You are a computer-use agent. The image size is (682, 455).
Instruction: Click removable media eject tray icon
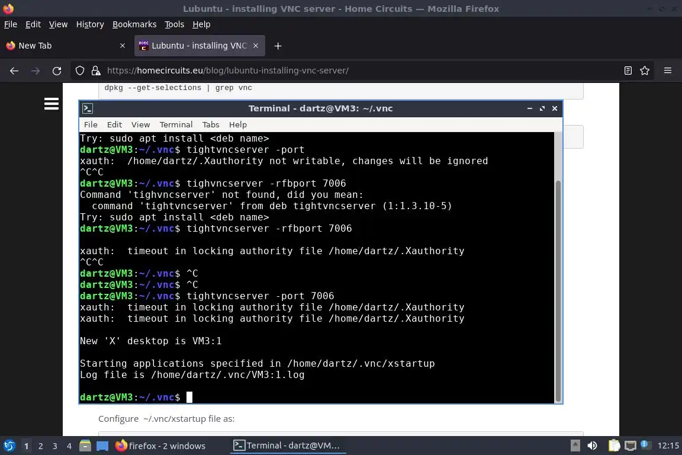tap(575, 446)
